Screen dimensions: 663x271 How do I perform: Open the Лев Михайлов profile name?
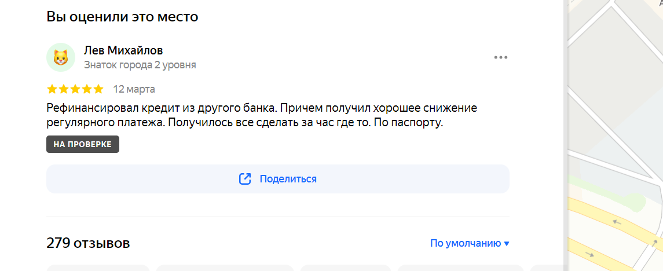(123, 51)
